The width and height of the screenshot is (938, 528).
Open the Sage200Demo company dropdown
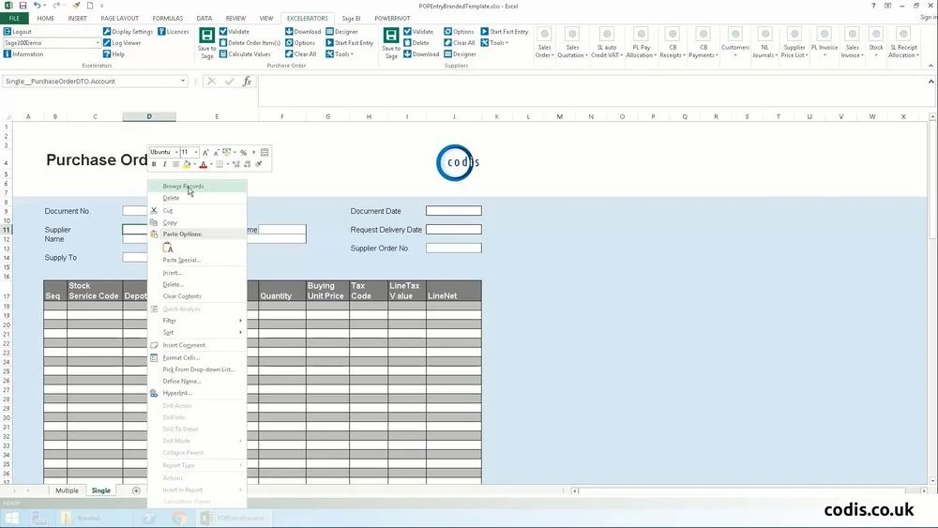click(x=98, y=43)
